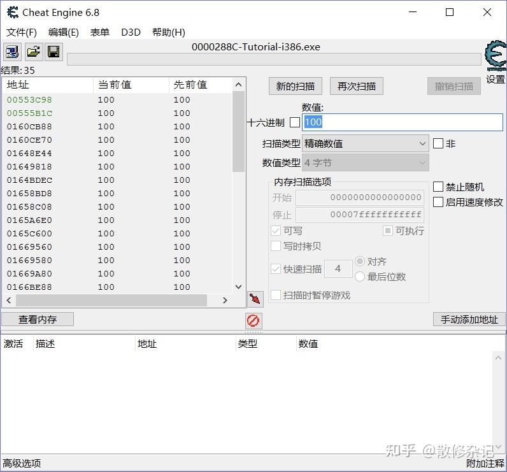The width and height of the screenshot is (507, 472).
Task: Enable the 禁止随机 checkbox
Action: [x=438, y=187]
